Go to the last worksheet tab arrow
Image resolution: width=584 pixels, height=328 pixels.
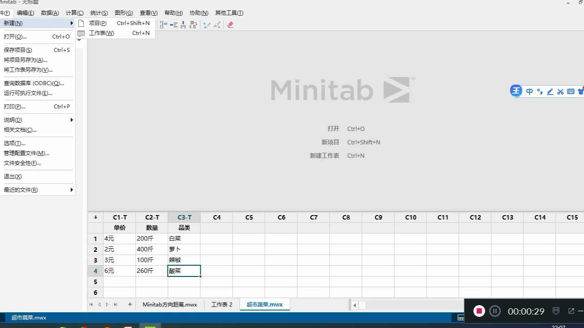115,304
